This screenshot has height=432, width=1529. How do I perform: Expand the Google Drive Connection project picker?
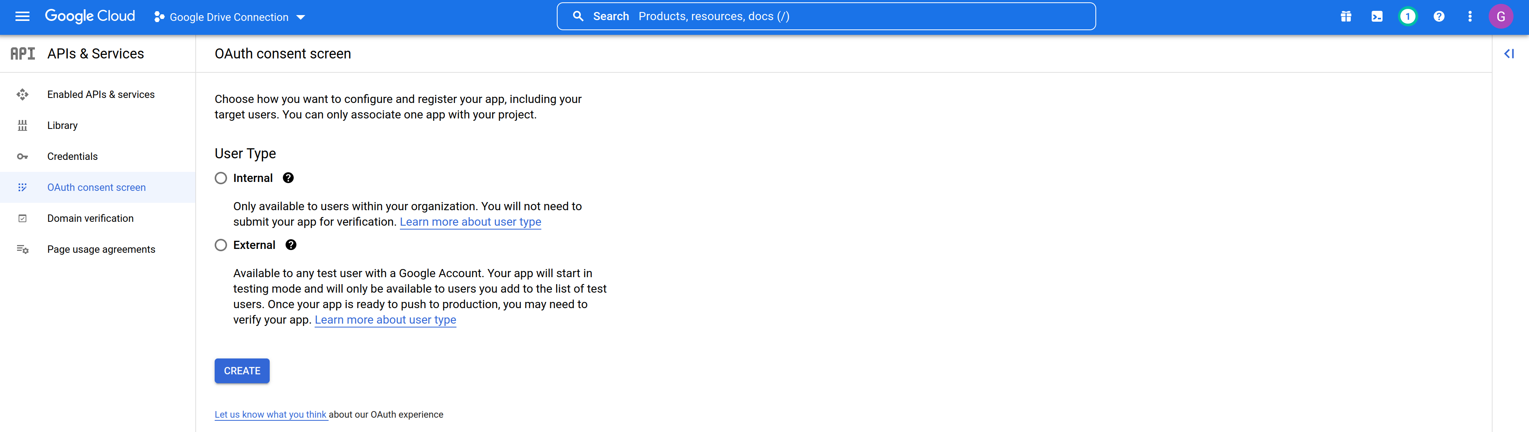coord(229,17)
